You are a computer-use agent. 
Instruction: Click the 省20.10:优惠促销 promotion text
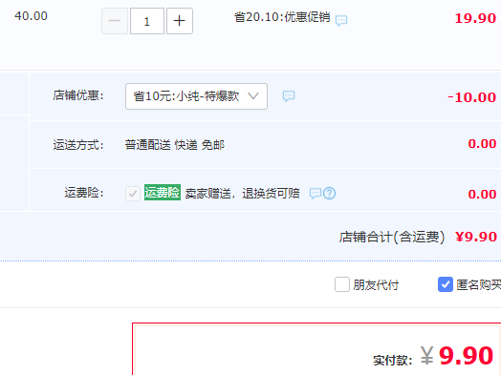[x=282, y=17]
